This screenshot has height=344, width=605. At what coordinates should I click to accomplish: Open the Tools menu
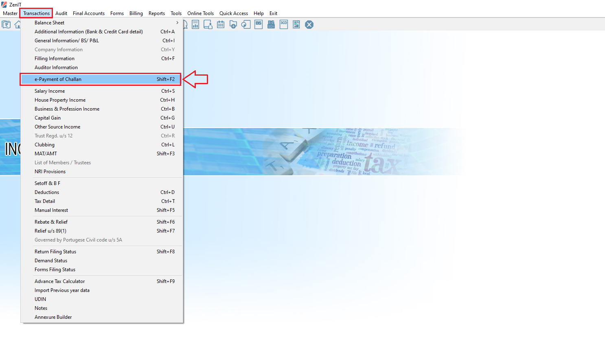(x=176, y=13)
